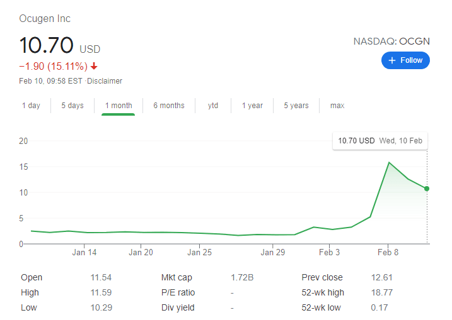452x320 pixels.
Task: Click the Feb 3 date axis label
Action: tap(329, 253)
